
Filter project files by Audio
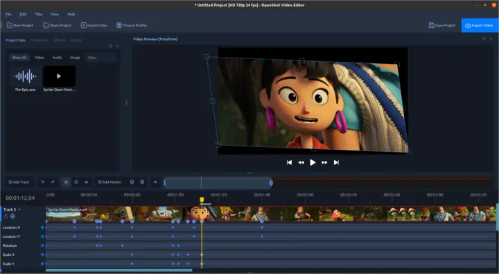pos(57,58)
